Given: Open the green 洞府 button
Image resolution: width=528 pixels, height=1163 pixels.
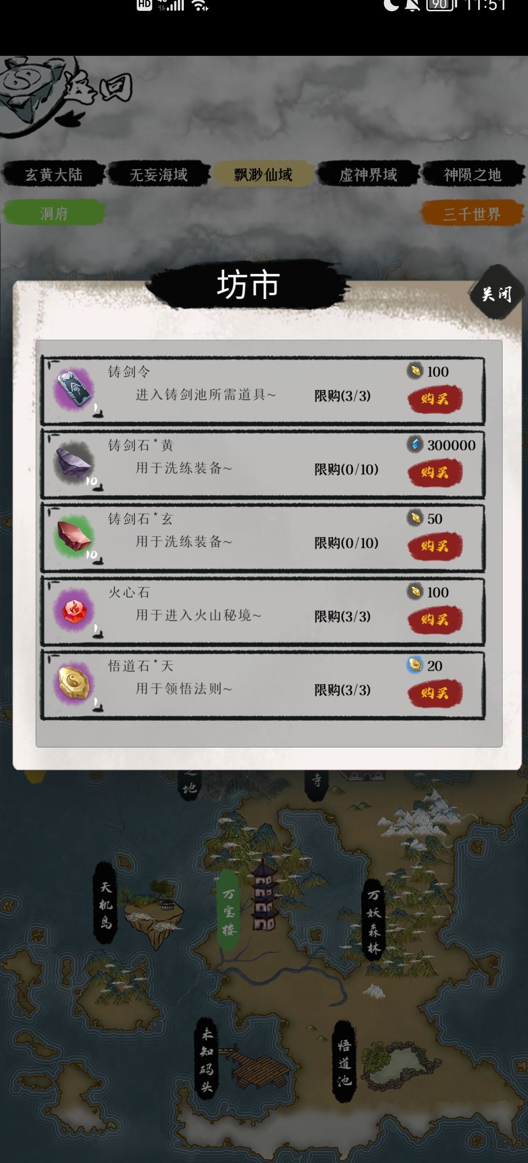Looking at the screenshot, I should point(54,213).
